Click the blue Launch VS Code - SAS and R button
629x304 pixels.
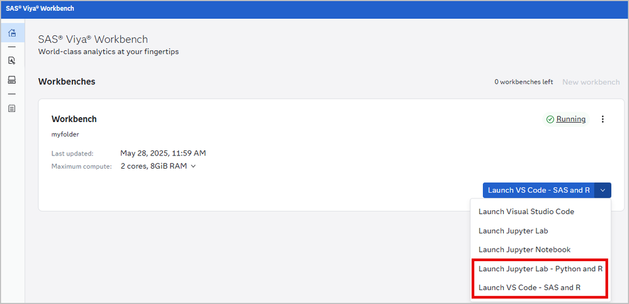[538, 190]
